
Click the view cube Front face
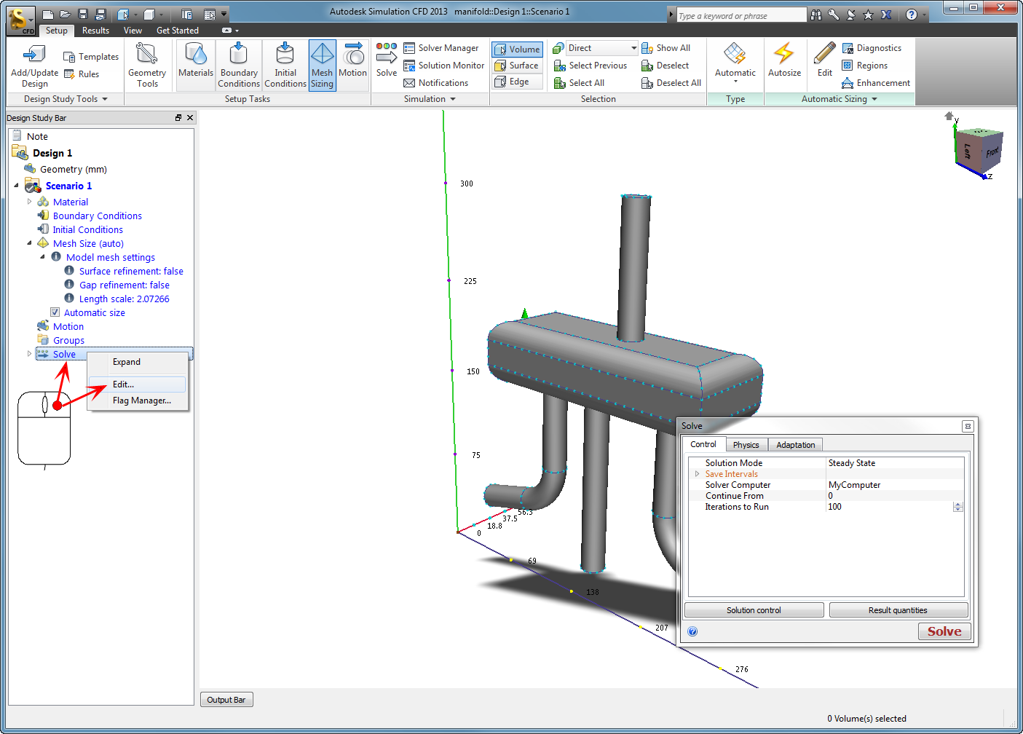(x=992, y=152)
